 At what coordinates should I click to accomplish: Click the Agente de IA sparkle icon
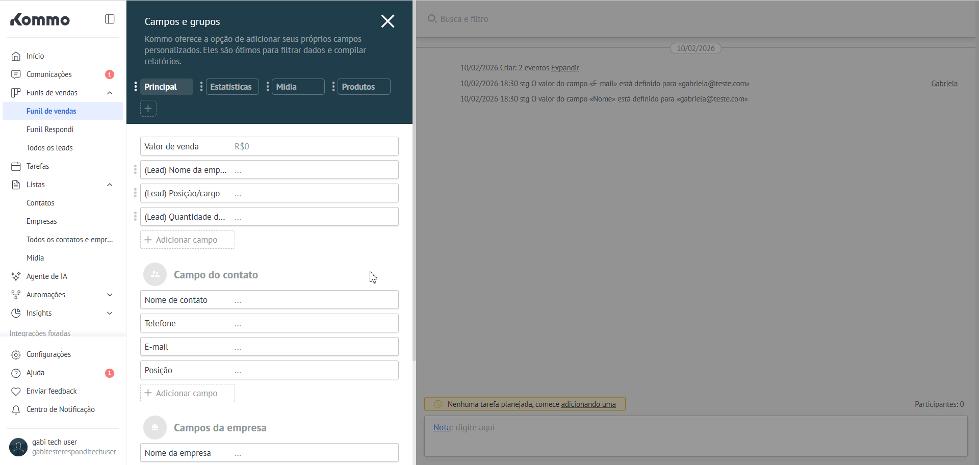tap(16, 276)
